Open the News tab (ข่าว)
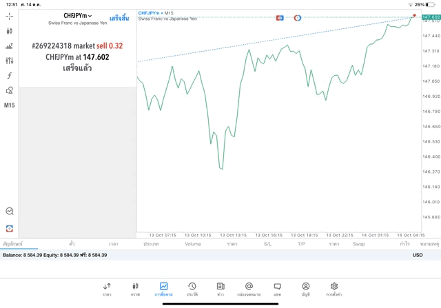The height and width of the screenshot is (308, 441). (220, 289)
